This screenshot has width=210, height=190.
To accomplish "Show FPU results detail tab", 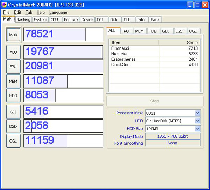I will (x=127, y=31).
